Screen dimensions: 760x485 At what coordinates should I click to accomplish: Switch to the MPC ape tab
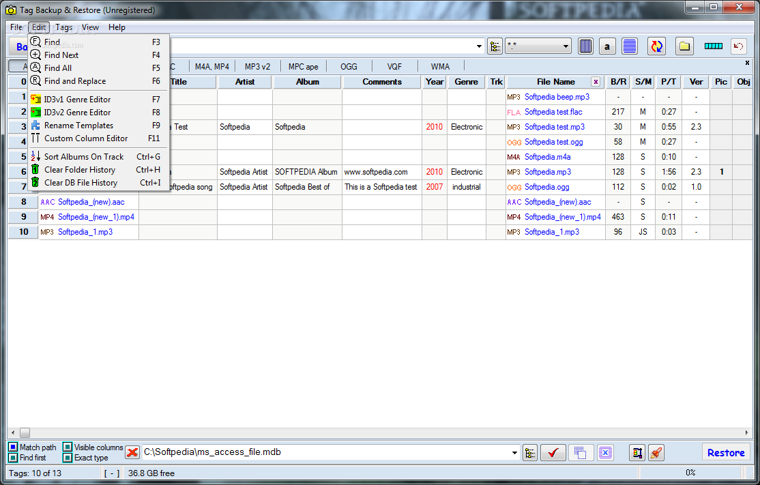[x=304, y=67]
